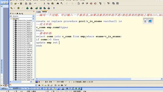Screen dimensions: 163x92
Task: Click the Set bookmark icon
Action: [x=100, y=4]
